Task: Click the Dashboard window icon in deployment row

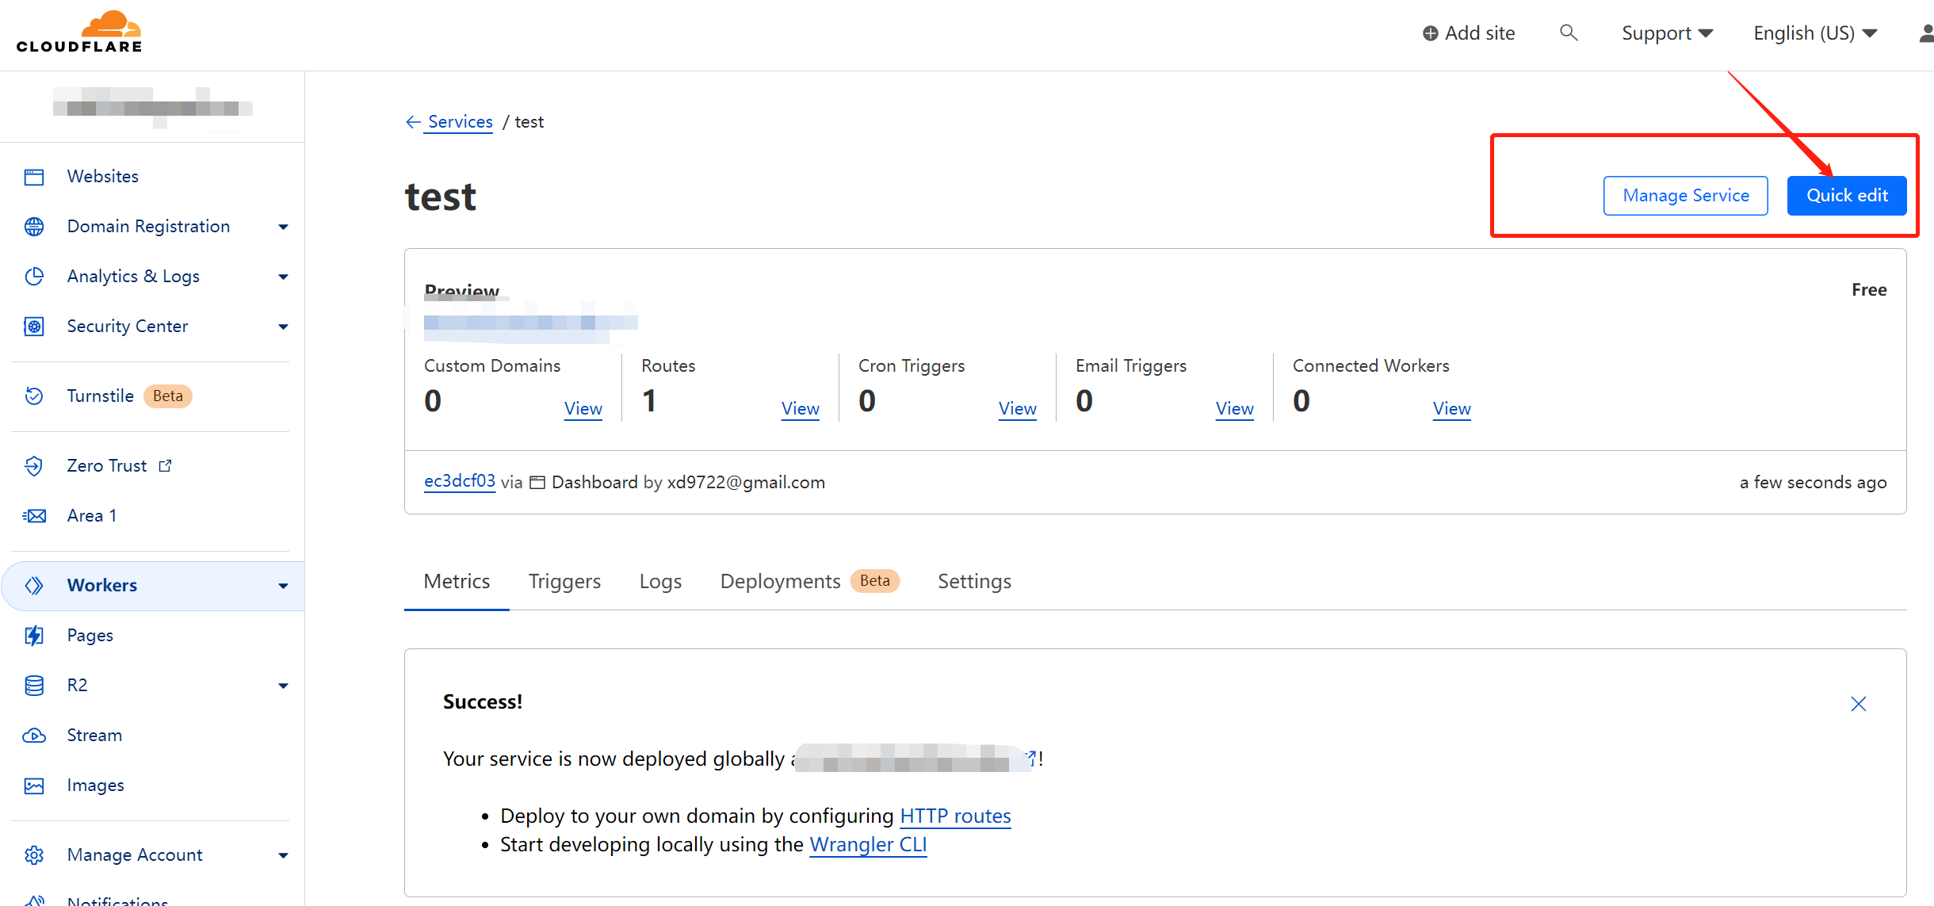Action: pyautogui.click(x=537, y=483)
